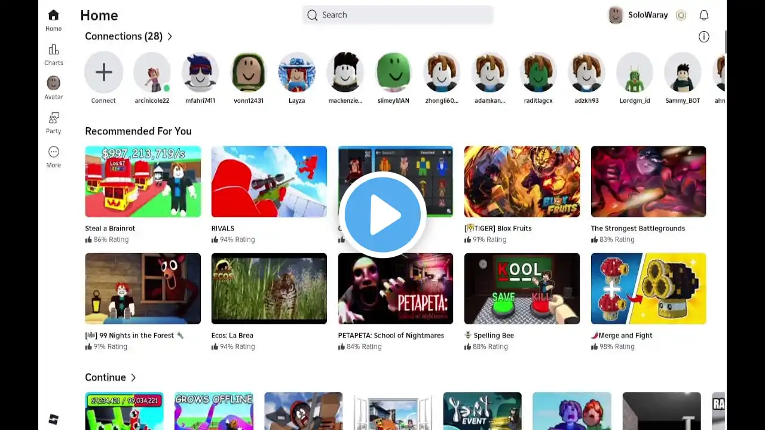The width and height of the screenshot is (765, 430).
Task: Focus the Search input field
Action: click(397, 15)
